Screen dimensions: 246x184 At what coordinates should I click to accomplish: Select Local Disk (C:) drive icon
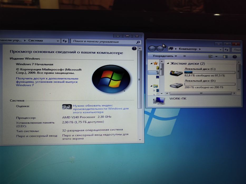coord(176,73)
